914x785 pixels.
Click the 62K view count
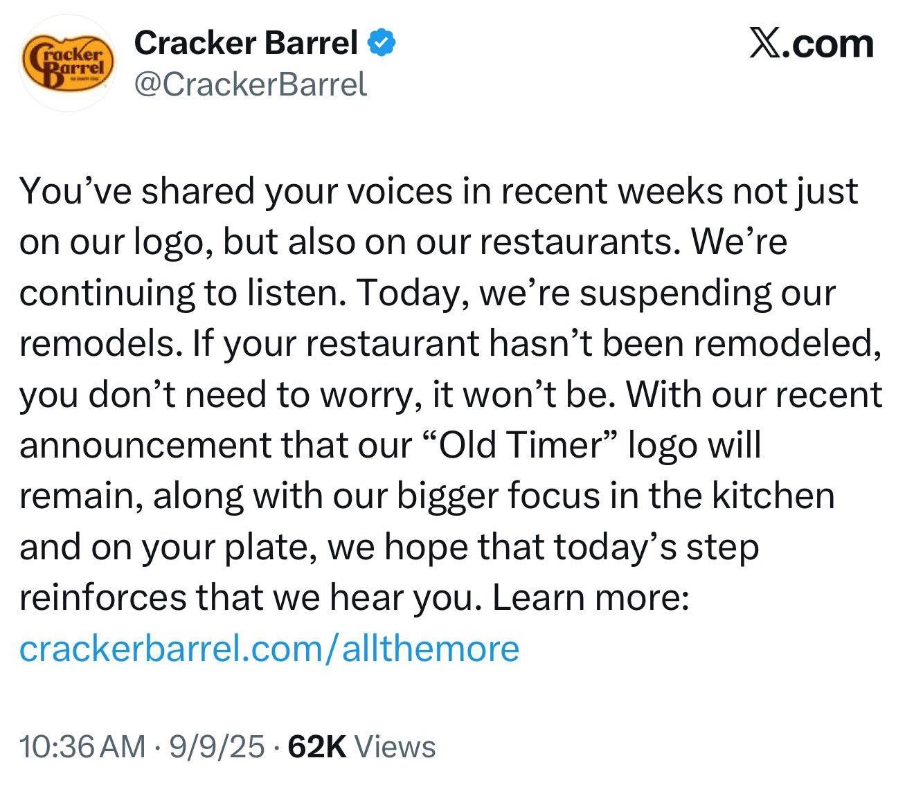317,747
